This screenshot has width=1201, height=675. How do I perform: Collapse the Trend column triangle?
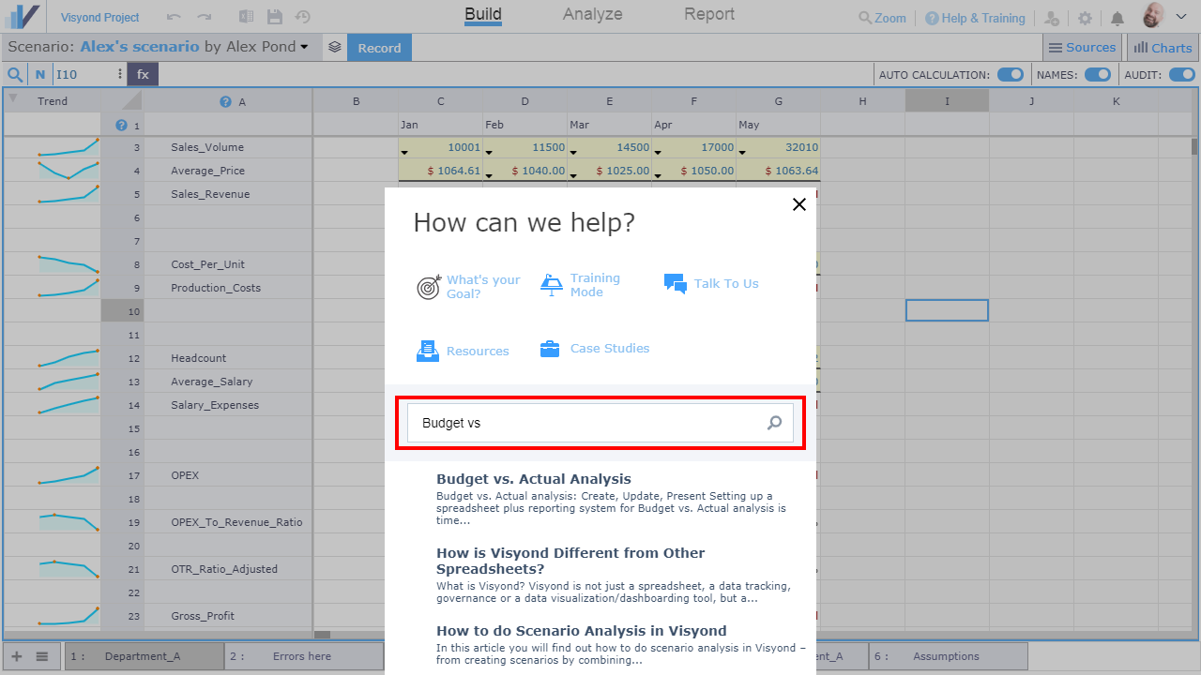12,97
